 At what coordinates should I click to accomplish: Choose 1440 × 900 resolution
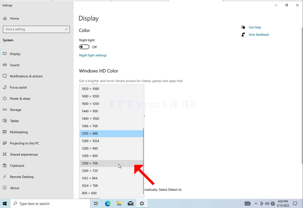tap(112, 111)
